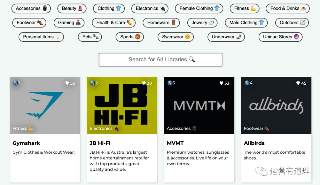Click the heart icon on JB Hi-Fi card
Screen dimensions: 320x185
[x=144, y=83]
